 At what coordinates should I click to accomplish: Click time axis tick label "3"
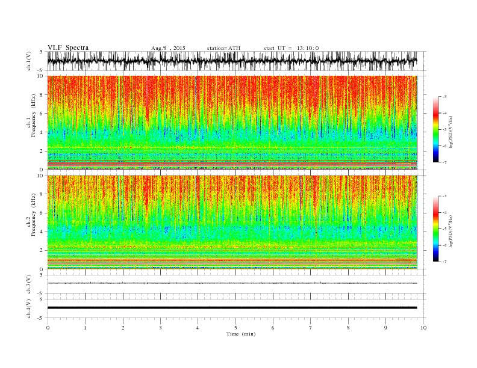tap(160, 328)
